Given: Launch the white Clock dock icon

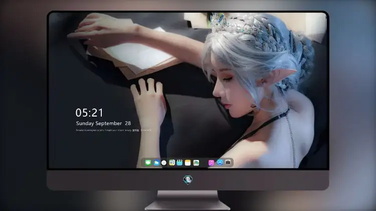Looking at the screenshot, I should (x=164, y=163).
